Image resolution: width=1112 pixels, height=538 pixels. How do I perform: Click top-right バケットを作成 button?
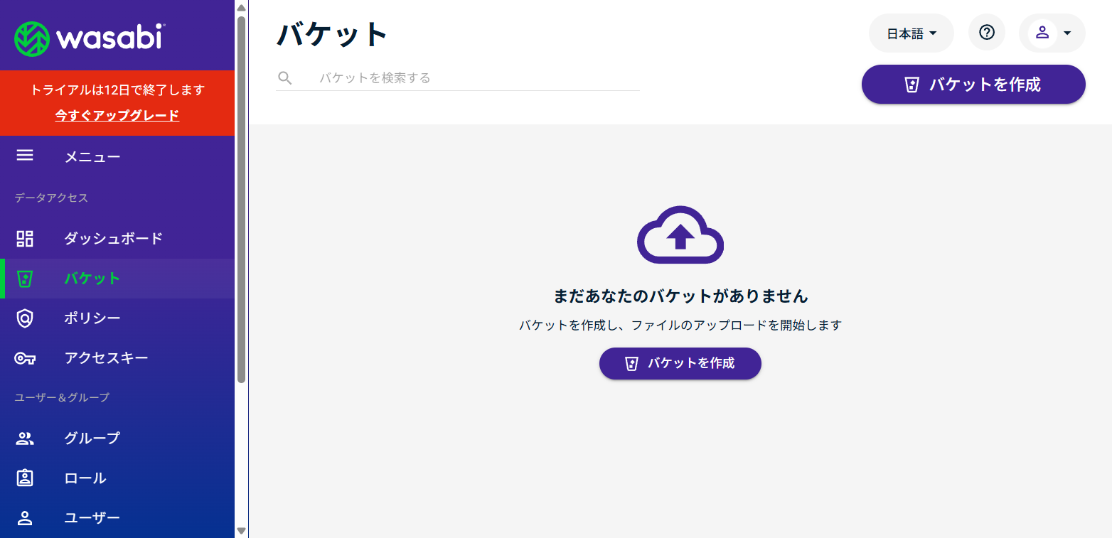[x=973, y=85]
